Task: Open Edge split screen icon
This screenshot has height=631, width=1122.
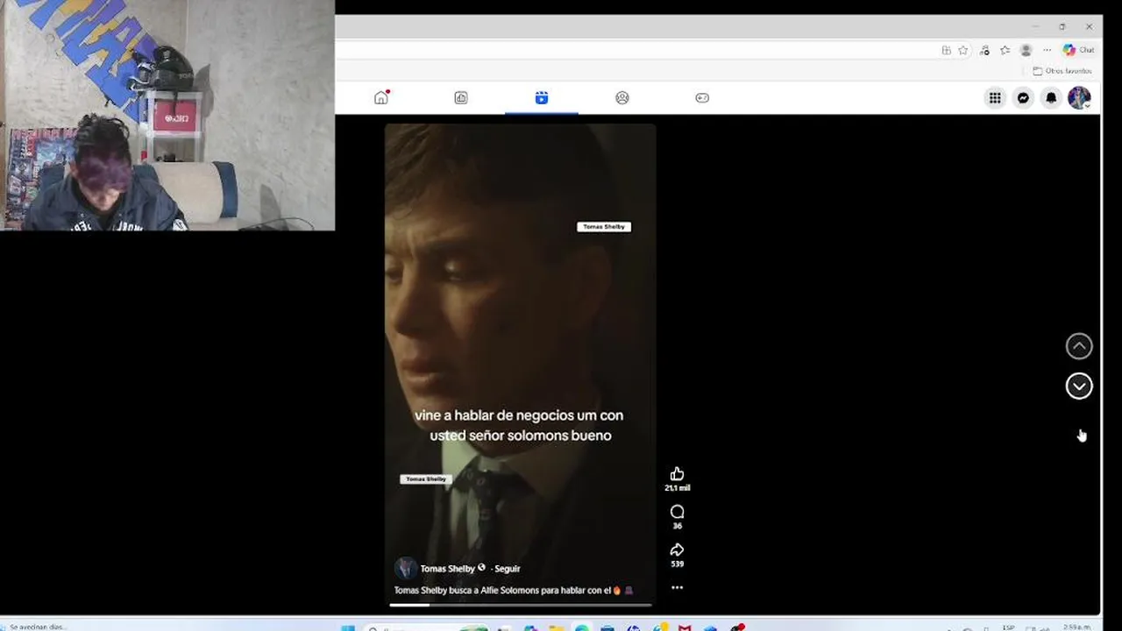Action: 946,50
